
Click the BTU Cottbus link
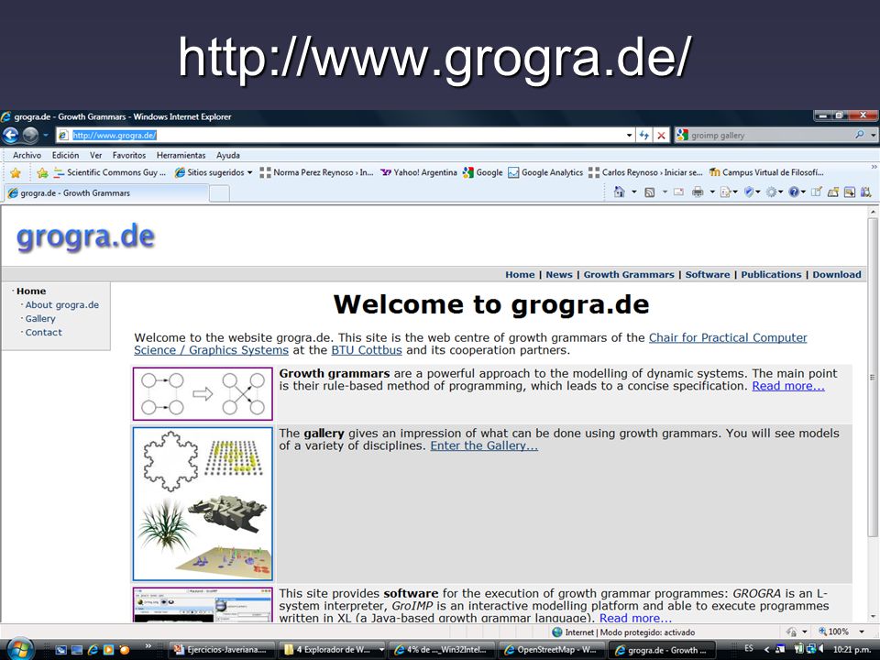pos(367,350)
